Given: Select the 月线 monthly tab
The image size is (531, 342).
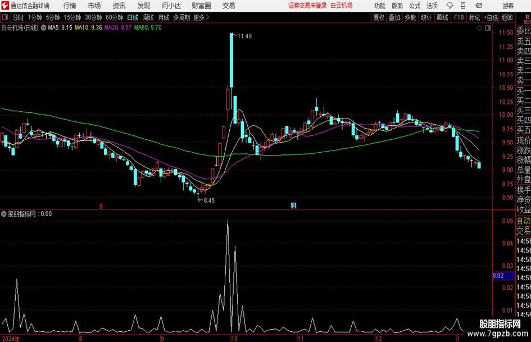Looking at the screenshot, I should 164,17.
